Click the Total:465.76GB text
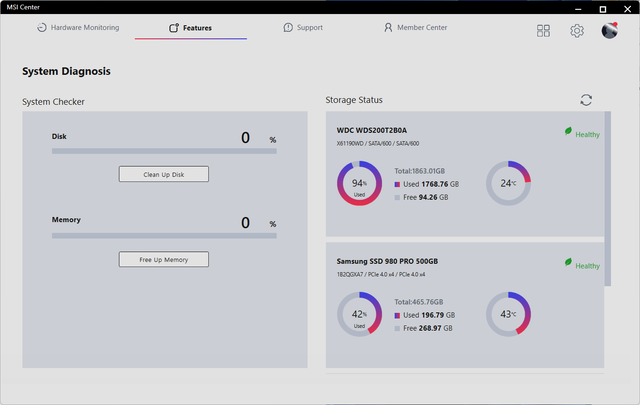This screenshot has height=405, width=640. (x=419, y=302)
